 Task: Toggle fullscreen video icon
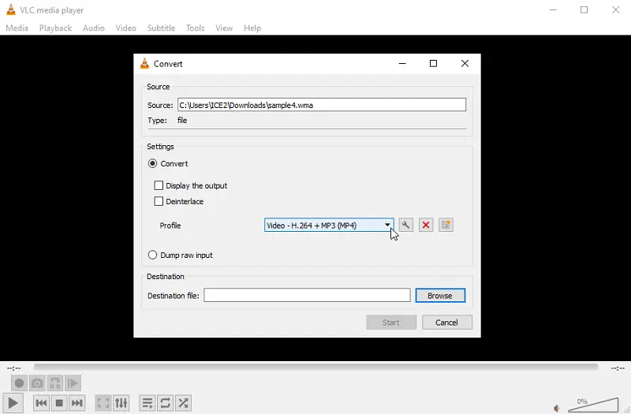103,403
